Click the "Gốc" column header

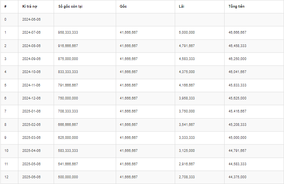(123, 7)
